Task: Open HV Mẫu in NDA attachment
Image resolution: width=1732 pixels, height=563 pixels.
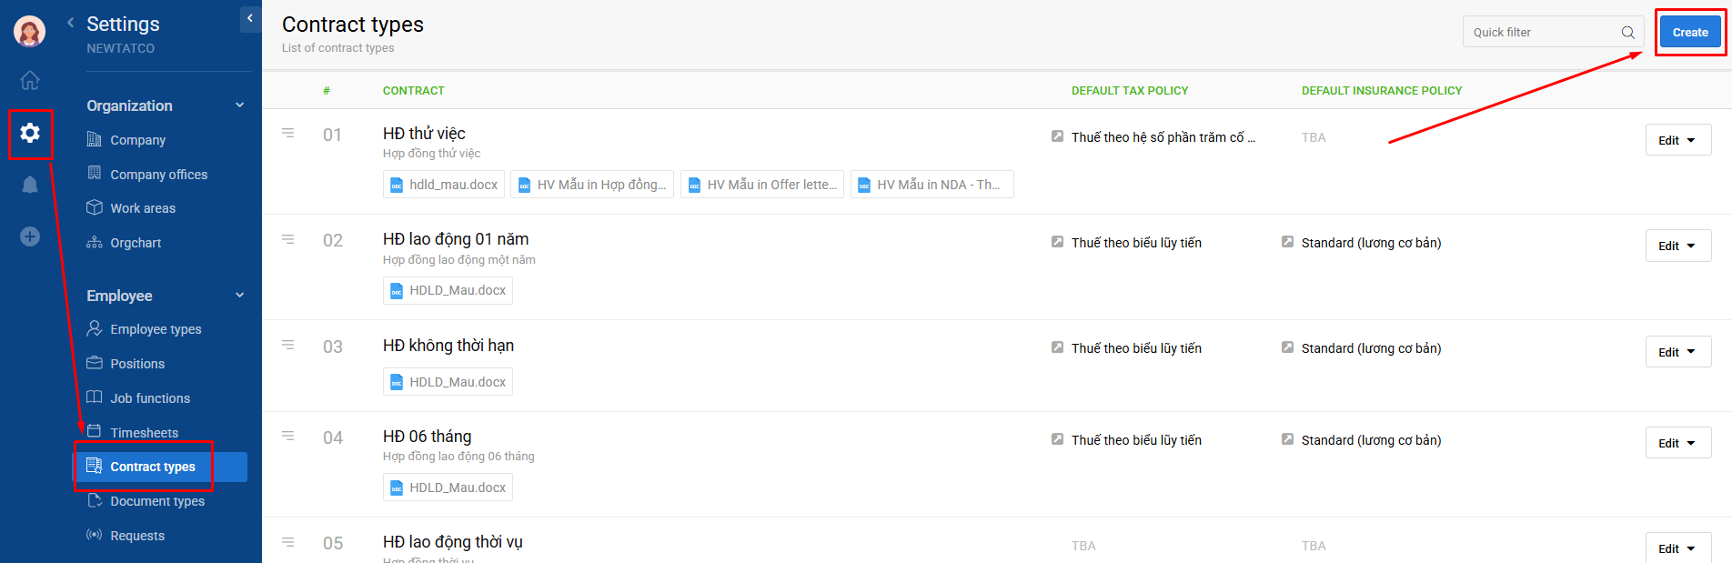Action: [x=931, y=185]
